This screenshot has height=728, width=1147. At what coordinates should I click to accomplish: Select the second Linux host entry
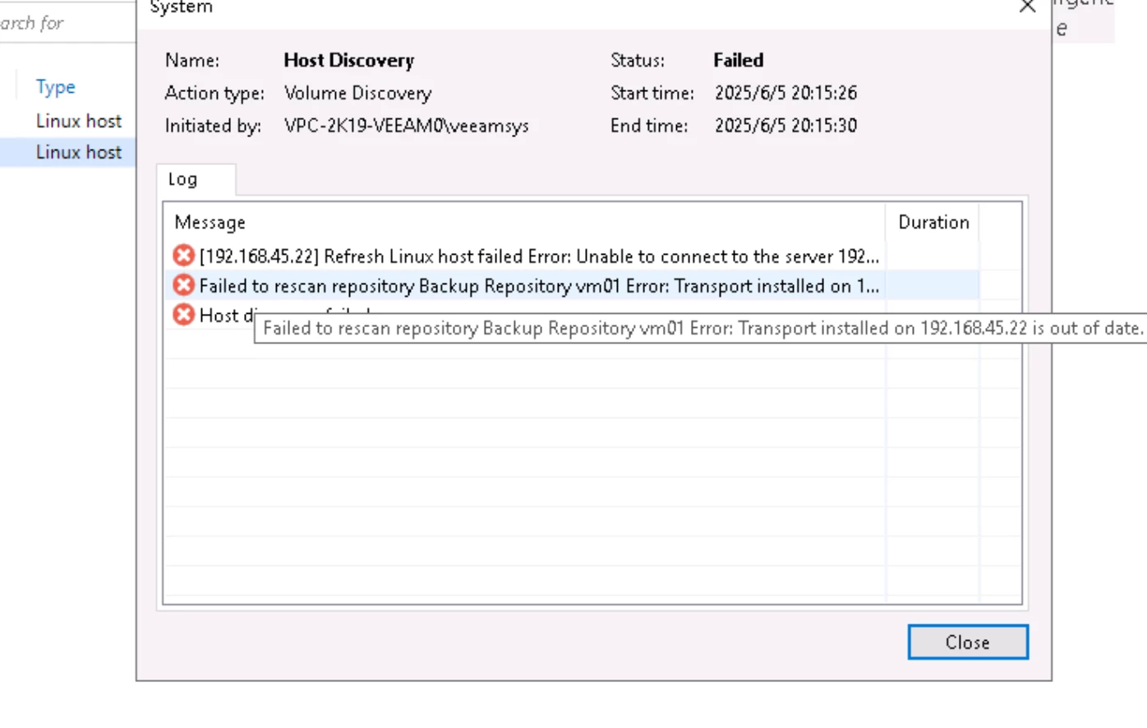79,151
